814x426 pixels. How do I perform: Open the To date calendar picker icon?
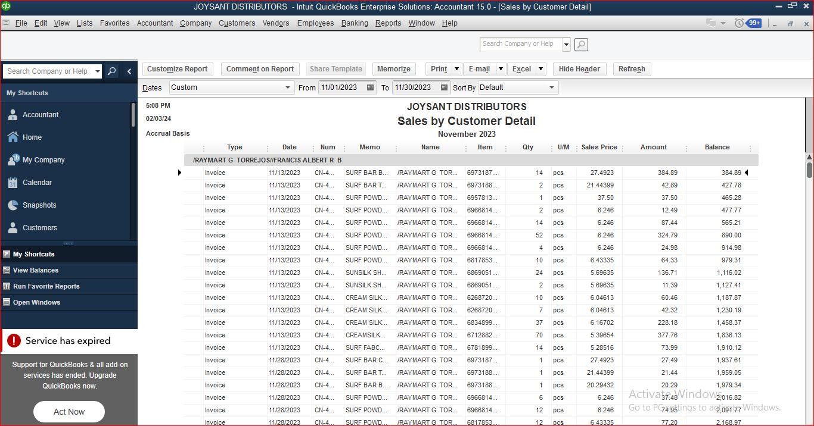(x=444, y=87)
